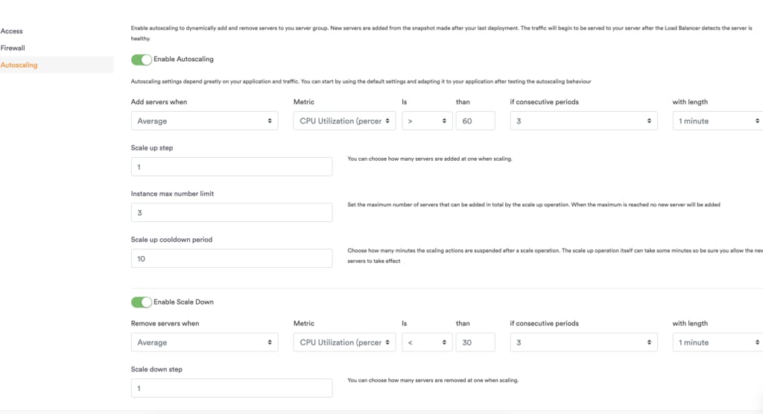Expand the scale-up consecutive periods dropdown
Image resolution: width=763 pixels, height=414 pixels.
point(583,121)
